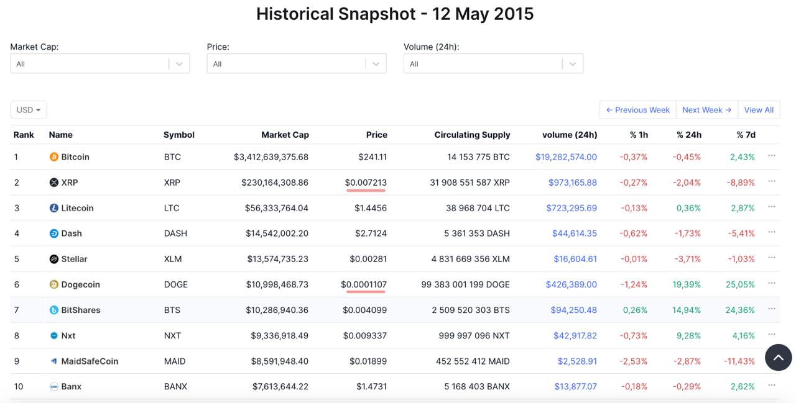796x403 pixels.
Task: Open the three-dot menu for Stellar row
Action: tap(772, 258)
